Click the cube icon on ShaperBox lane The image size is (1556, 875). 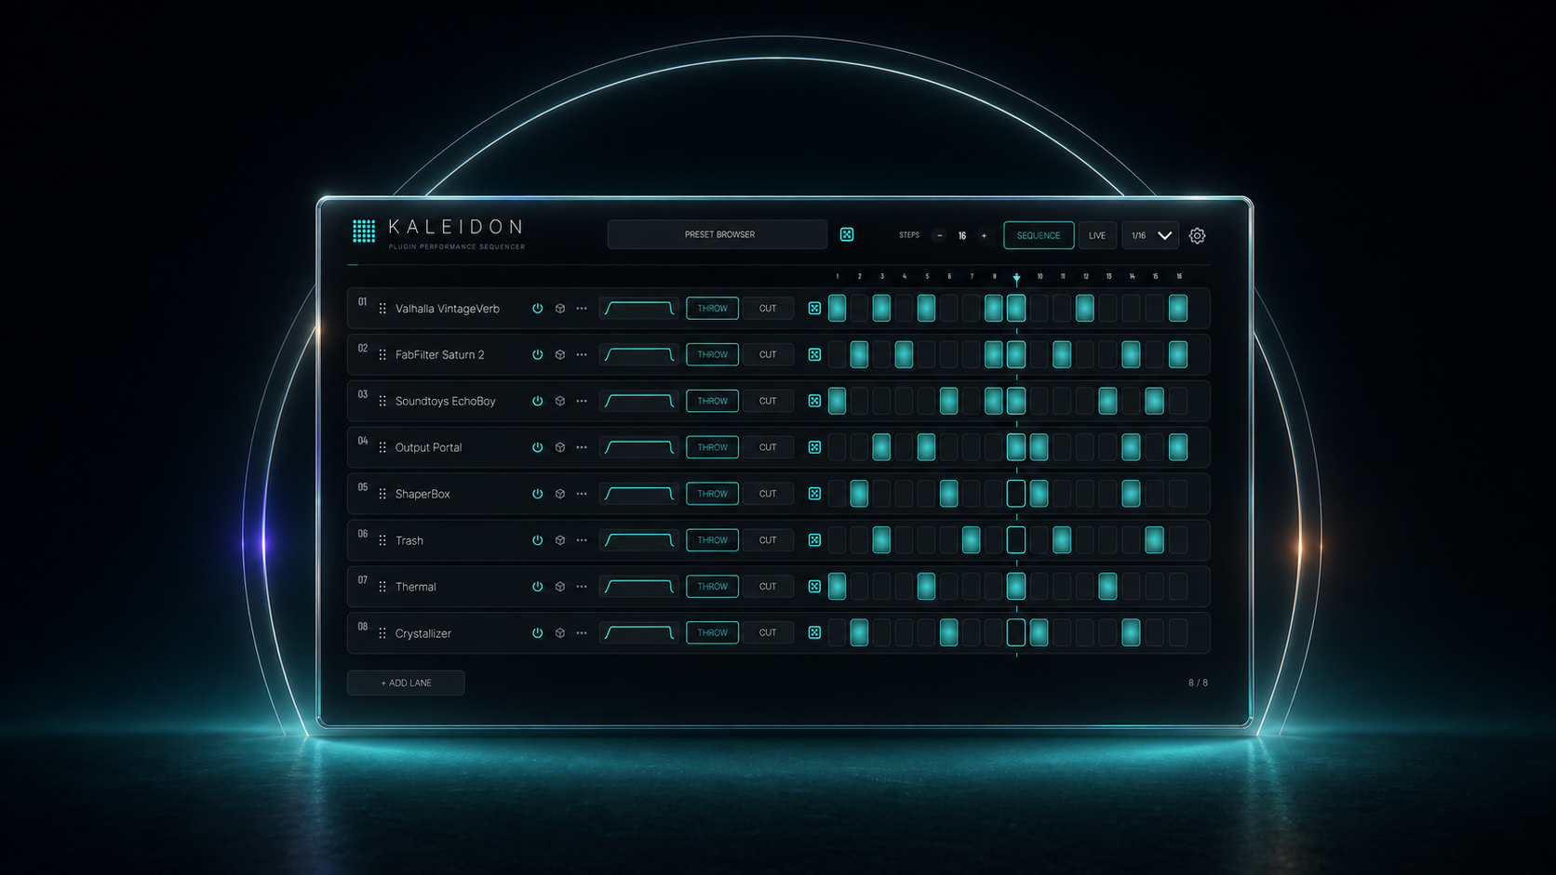(x=560, y=494)
